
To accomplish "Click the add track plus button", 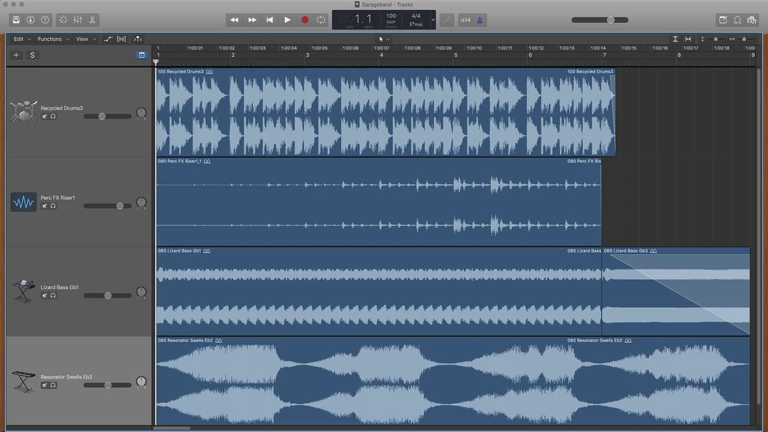I will pos(17,55).
